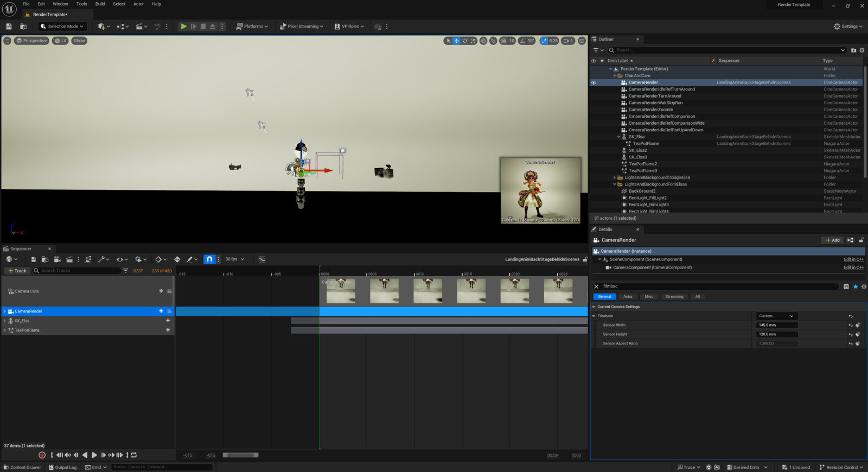Switch to the Actor details filter tab
This screenshot has width=868, height=472.
(x=628, y=297)
